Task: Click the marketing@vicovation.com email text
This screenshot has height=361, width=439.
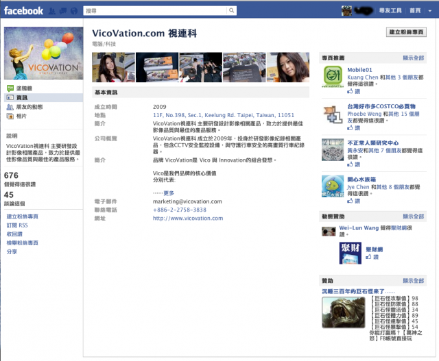Action: point(187,201)
